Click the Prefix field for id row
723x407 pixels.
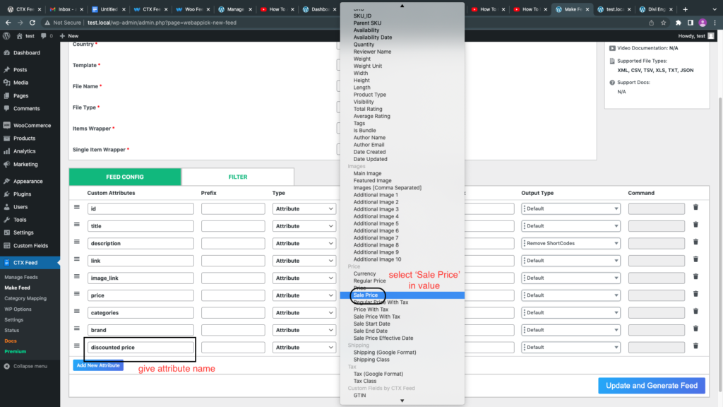tap(233, 208)
